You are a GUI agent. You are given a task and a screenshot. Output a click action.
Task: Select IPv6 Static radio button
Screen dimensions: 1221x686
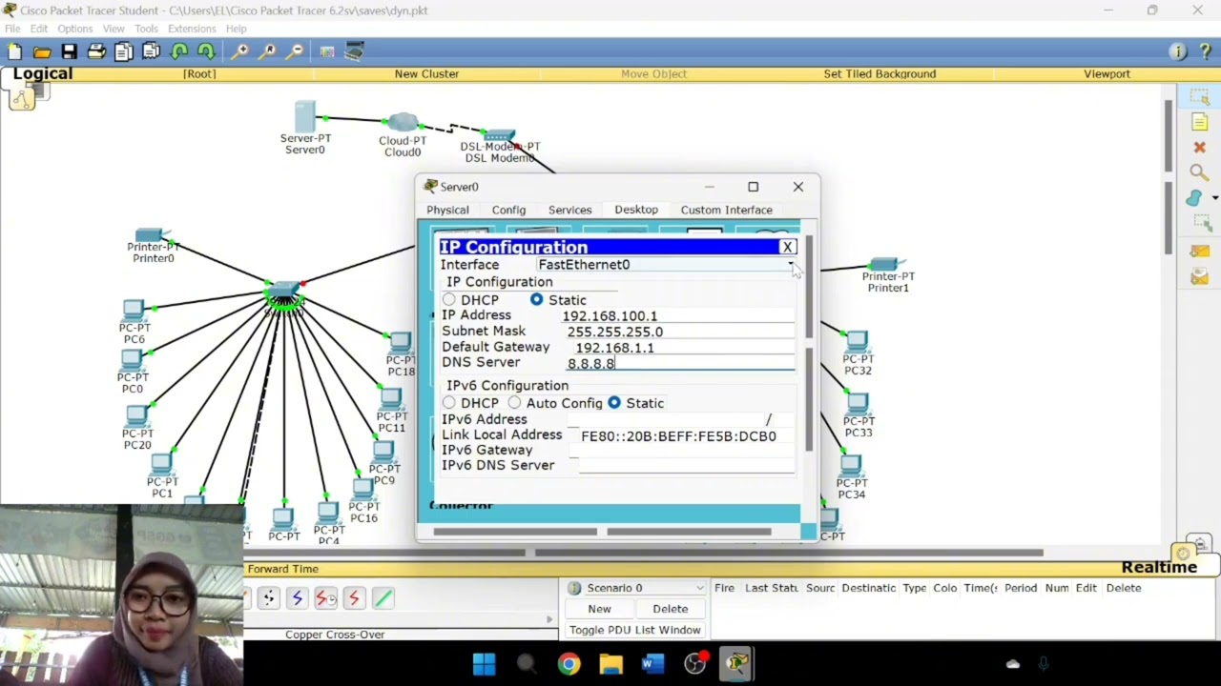click(x=613, y=403)
